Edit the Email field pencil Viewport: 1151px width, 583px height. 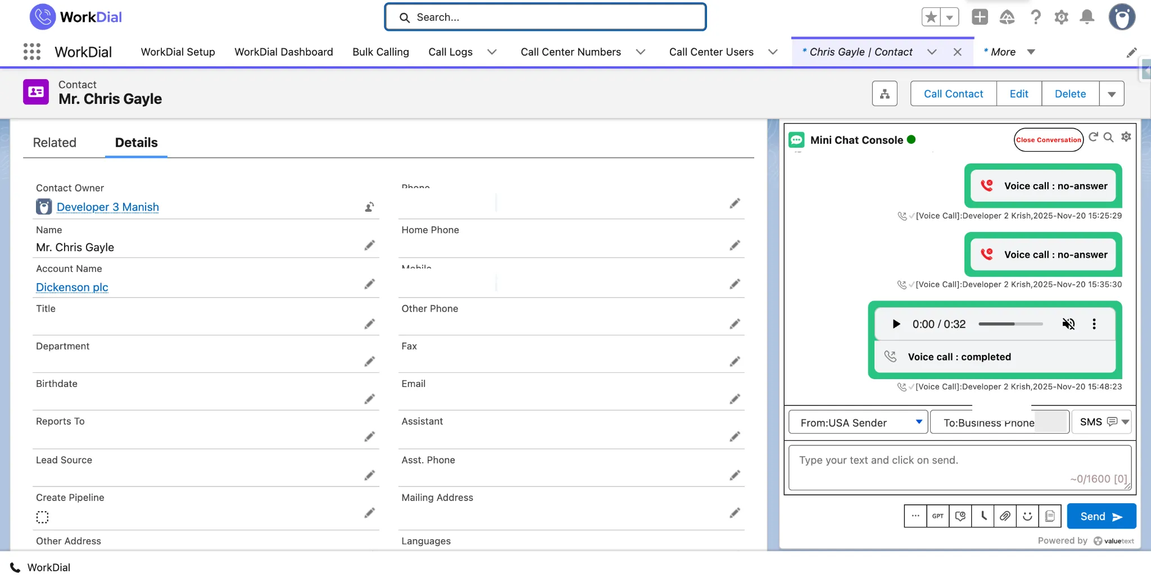tap(735, 399)
